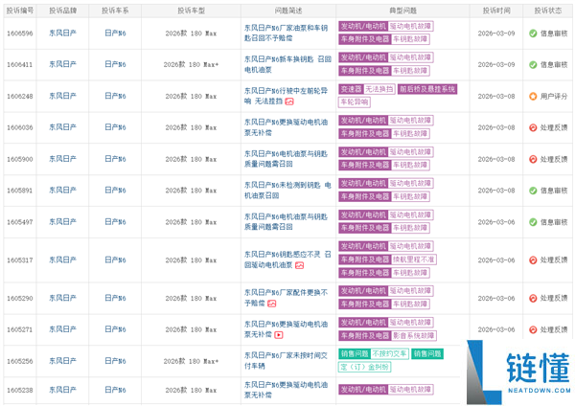The image size is (575, 406).
Task: Click date 2026-03-06 in row 1605497
Action: pyautogui.click(x=496, y=222)
